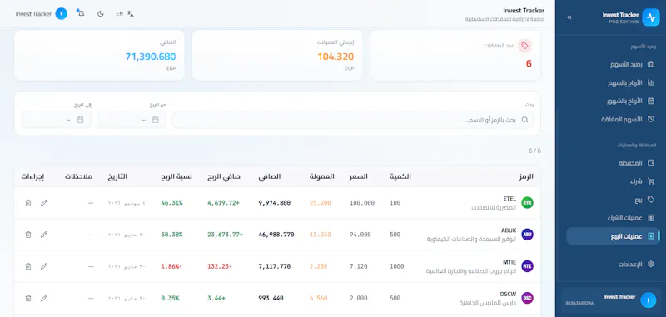Switch language using the EN button
Image resolution: width=666 pixels, height=317 pixels.
click(x=125, y=13)
